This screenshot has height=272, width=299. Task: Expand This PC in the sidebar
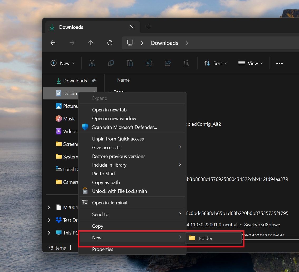[x=48, y=233]
